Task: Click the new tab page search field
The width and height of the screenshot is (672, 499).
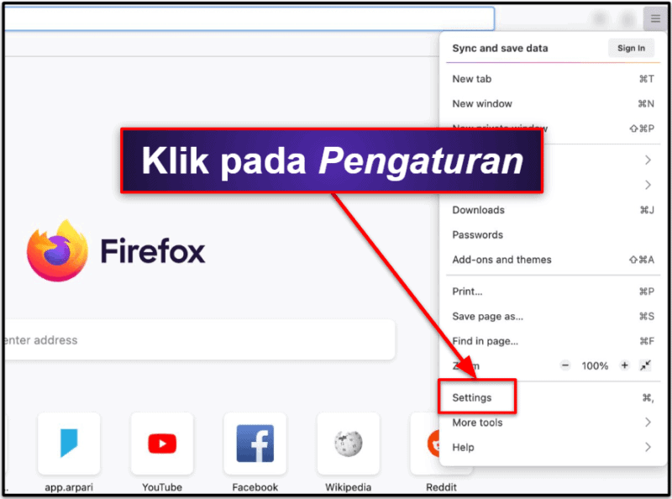Action: 200,340
